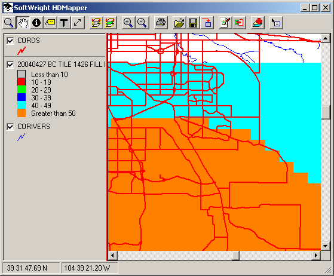Screen dimensions: 334x276
Task: Click the cyan 40 - 49 legend swatch
Action: tap(22, 105)
